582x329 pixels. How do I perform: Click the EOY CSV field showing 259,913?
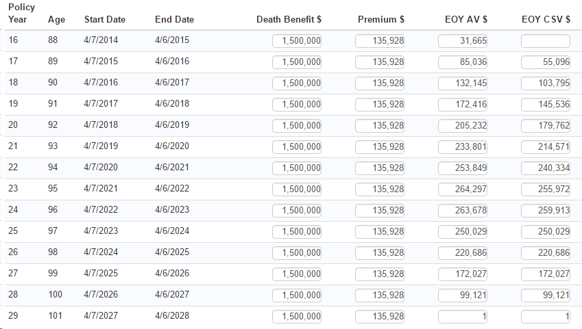546,211
